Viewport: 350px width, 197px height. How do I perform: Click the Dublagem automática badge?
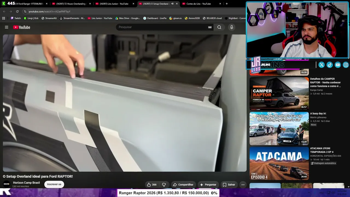[x=324, y=163]
